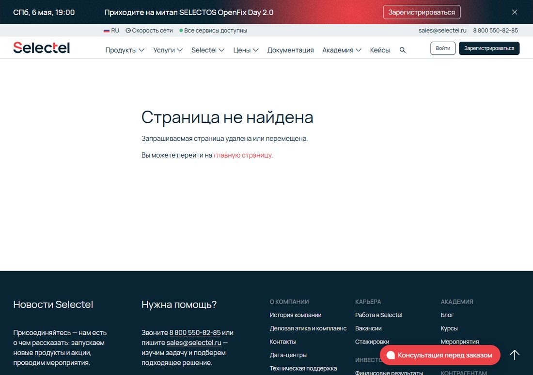Open Деловая этика и комплаенс link

(x=308, y=328)
